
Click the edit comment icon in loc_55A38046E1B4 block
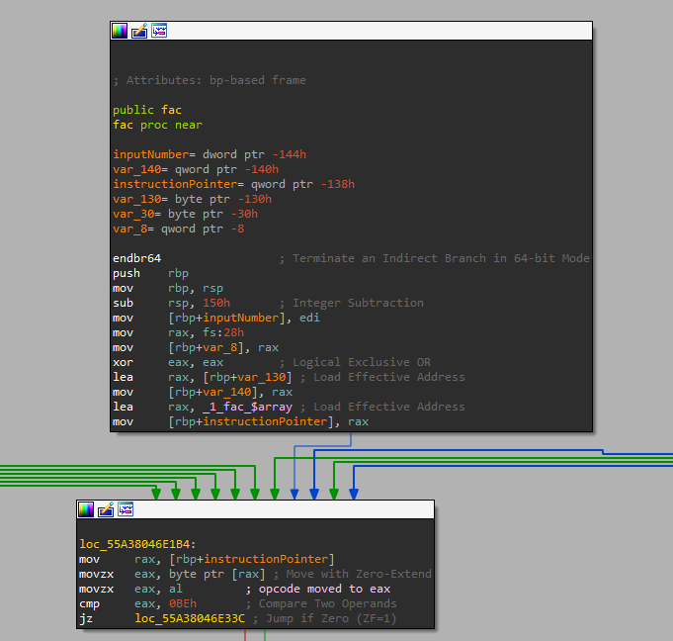click(x=106, y=509)
